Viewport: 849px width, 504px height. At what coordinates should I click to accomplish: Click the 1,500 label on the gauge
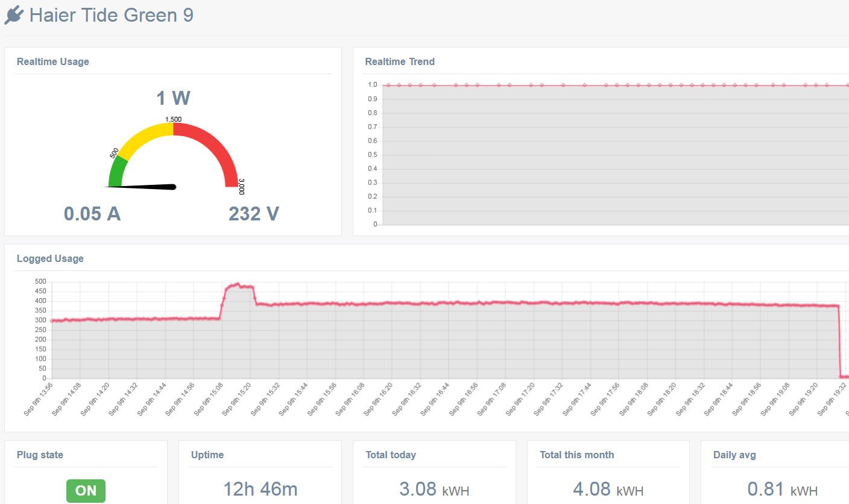pyautogui.click(x=173, y=119)
